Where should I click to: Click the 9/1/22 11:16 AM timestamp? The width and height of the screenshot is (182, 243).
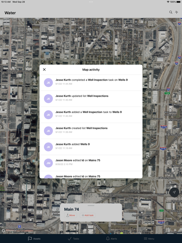tap(64, 148)
